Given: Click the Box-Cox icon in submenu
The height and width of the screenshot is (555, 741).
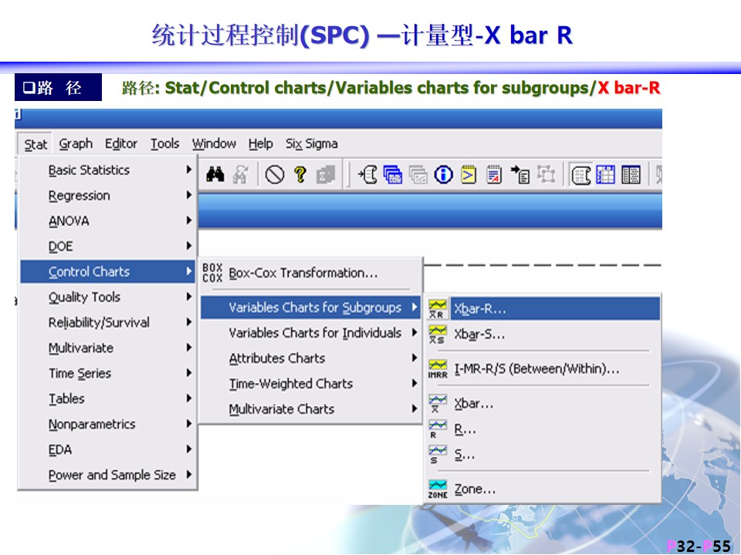Looking at the screenshot, I should point(212,273).
